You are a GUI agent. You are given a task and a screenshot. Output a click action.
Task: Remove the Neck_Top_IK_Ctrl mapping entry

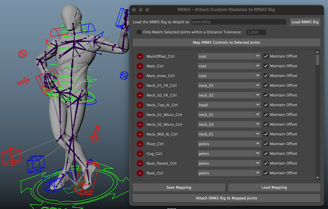pyautogui.click(x=140, y=105)
